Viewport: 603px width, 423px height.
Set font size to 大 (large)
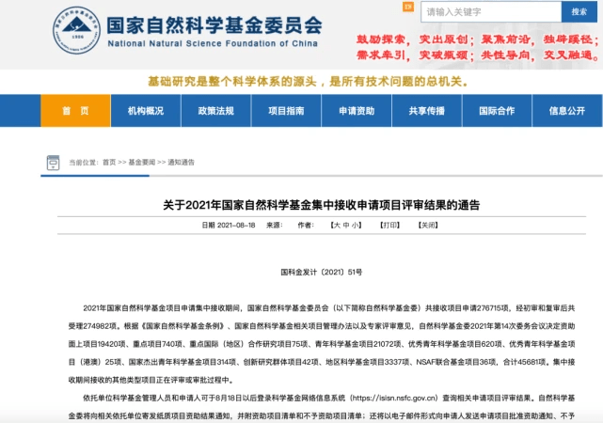[x=334, y=226]
